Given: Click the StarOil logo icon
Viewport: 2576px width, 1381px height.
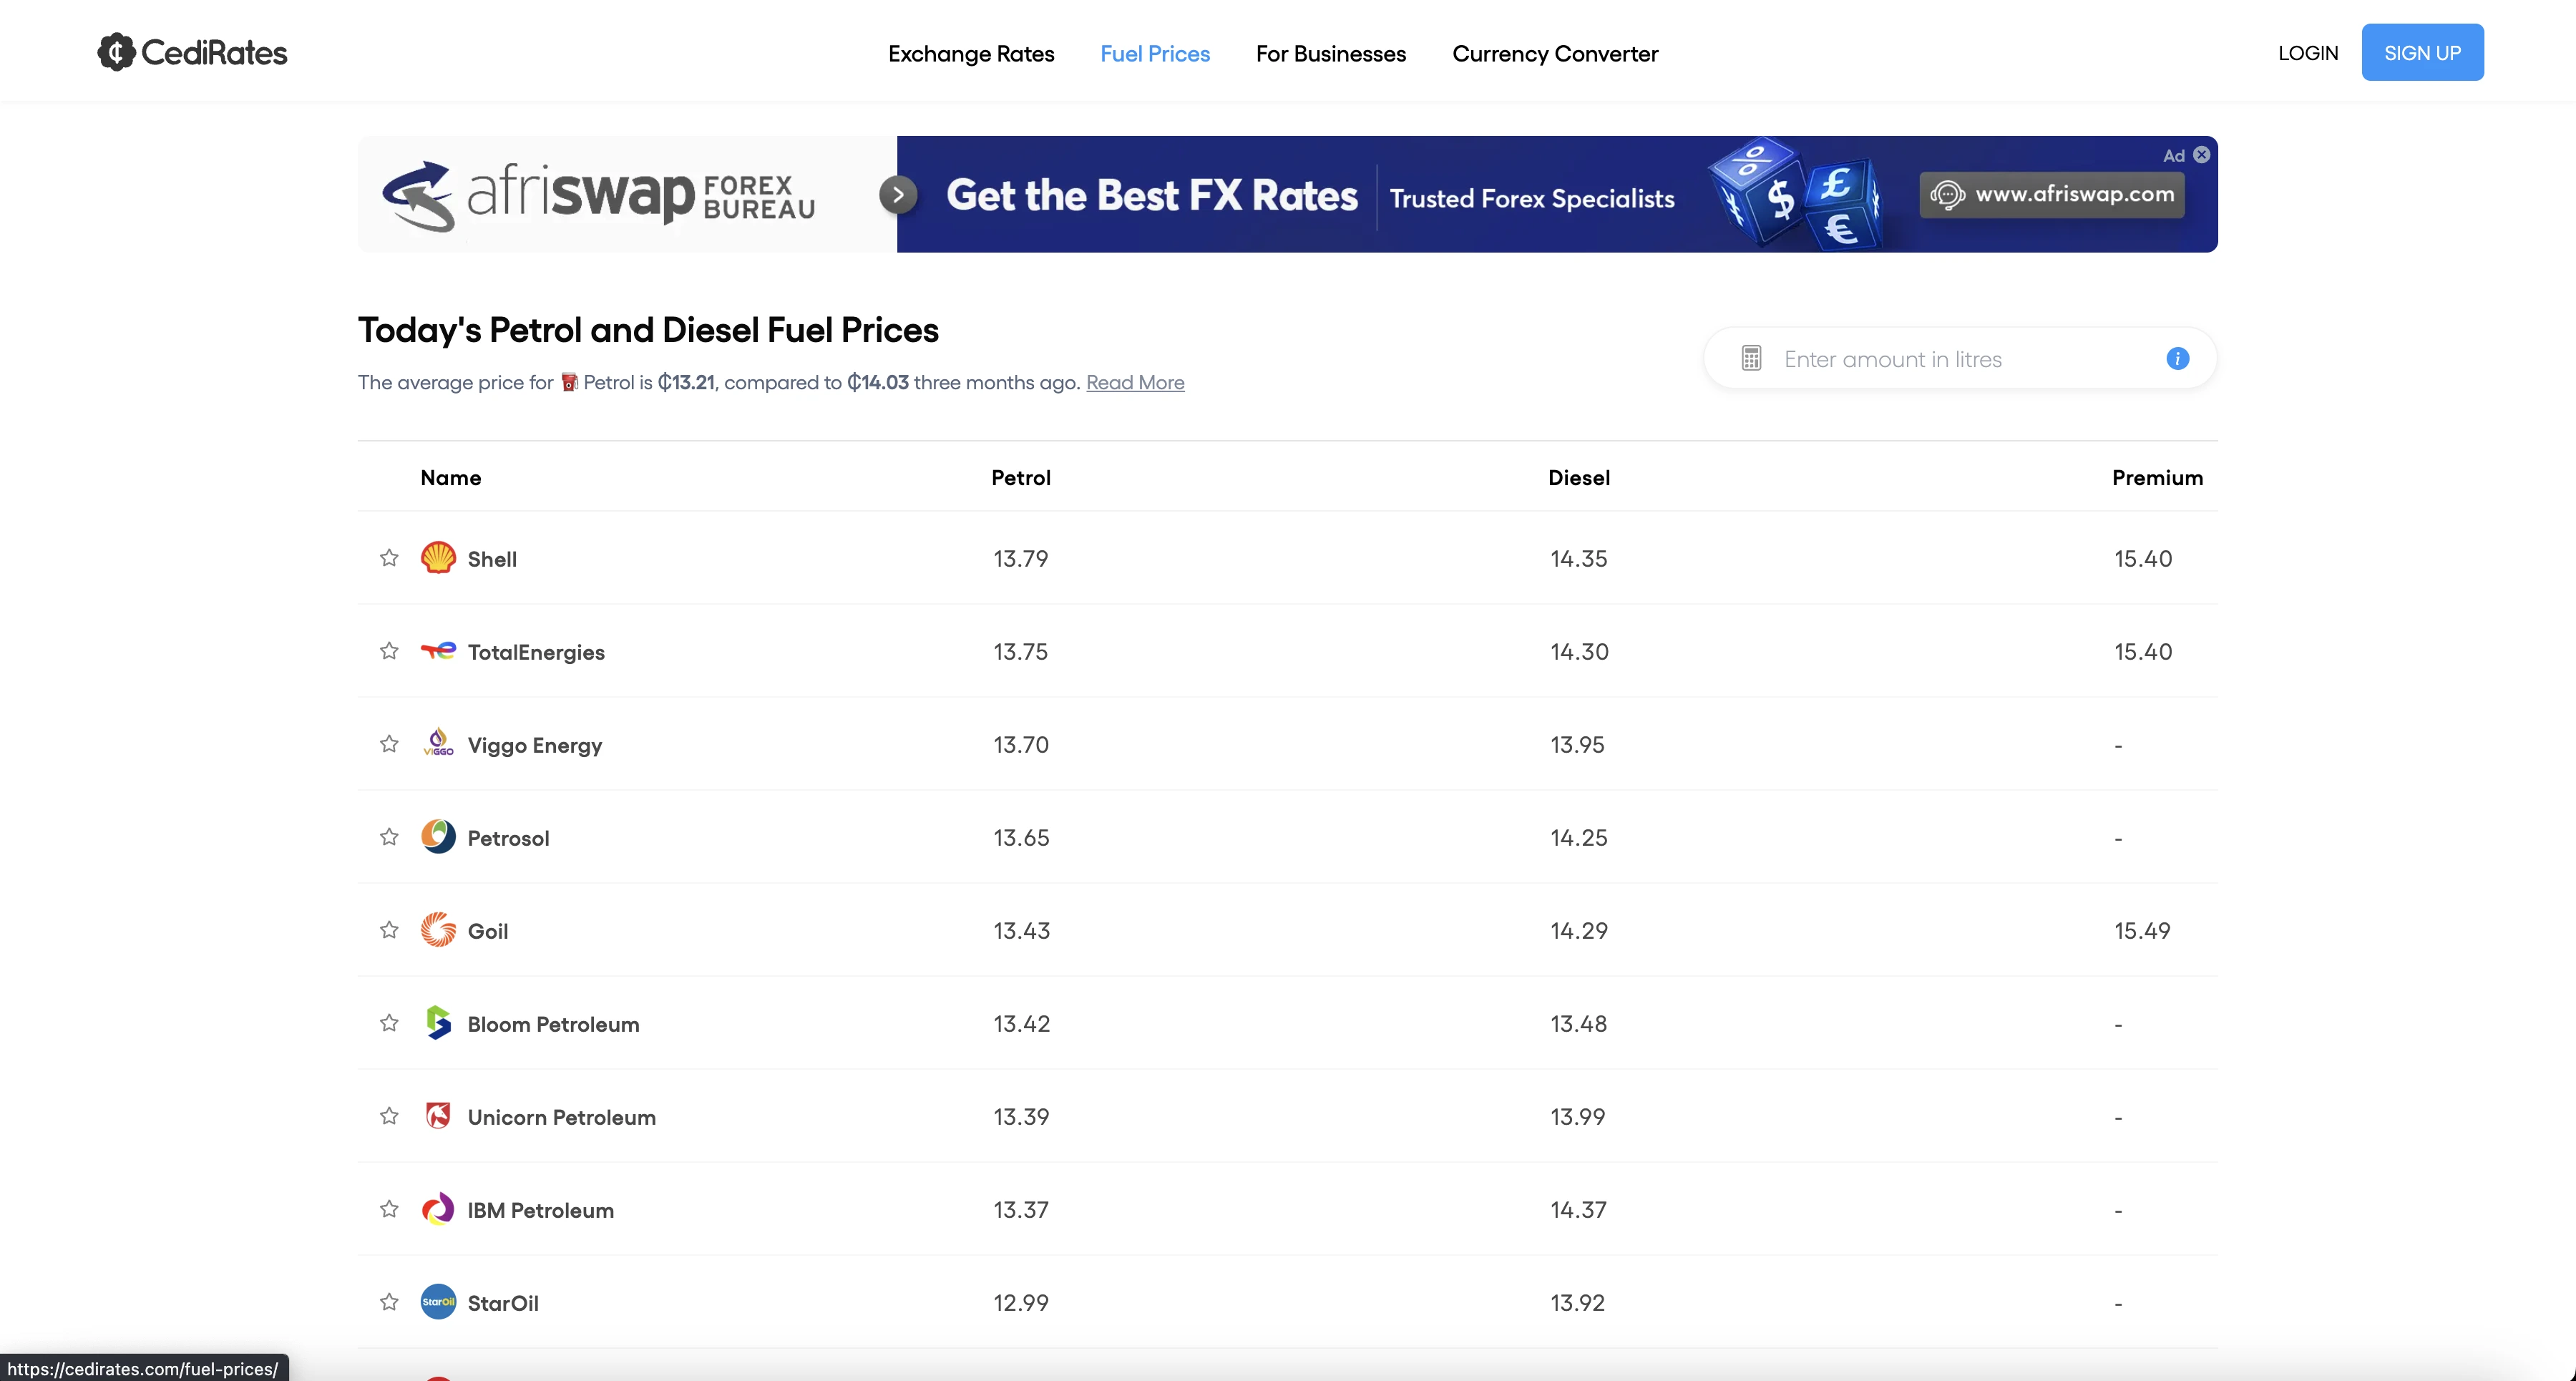Looking at the screenshot, I should (438, 1302).
